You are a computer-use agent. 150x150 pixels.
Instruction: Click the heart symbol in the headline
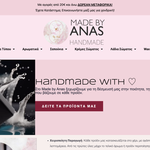pyautogui.click(x=132, y=81)
